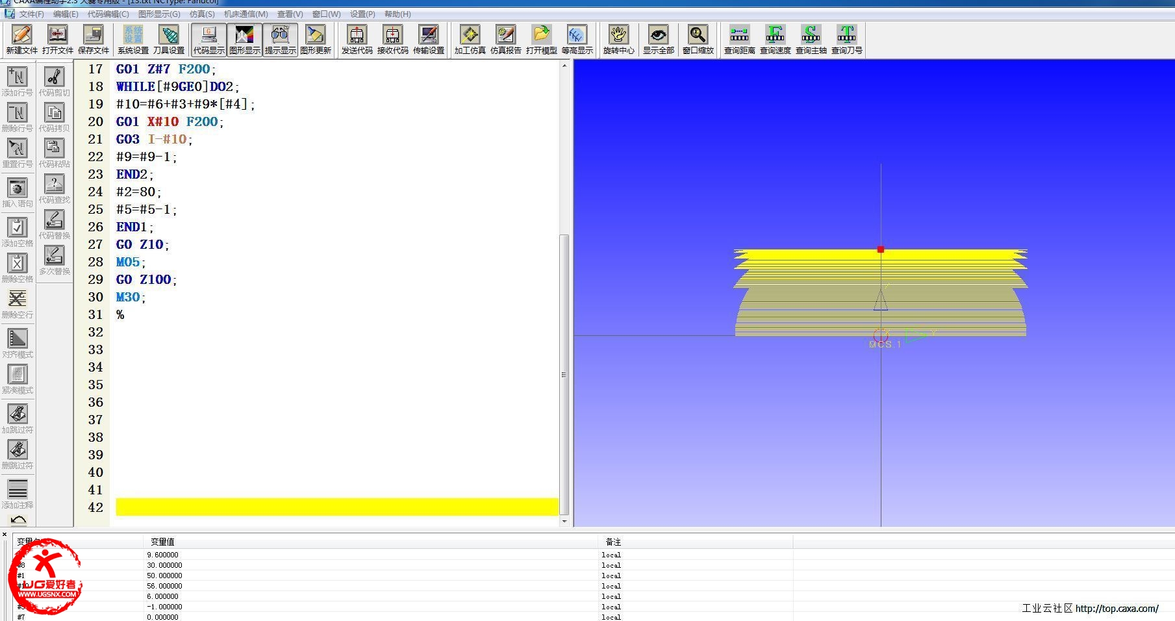Start 加工仿真 (Machining Simulation)
This screenshot has height=621, width=1175.
tap(470, 40)
